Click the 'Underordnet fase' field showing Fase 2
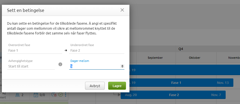The image size is (240, 104). click(x=96, y=50)
